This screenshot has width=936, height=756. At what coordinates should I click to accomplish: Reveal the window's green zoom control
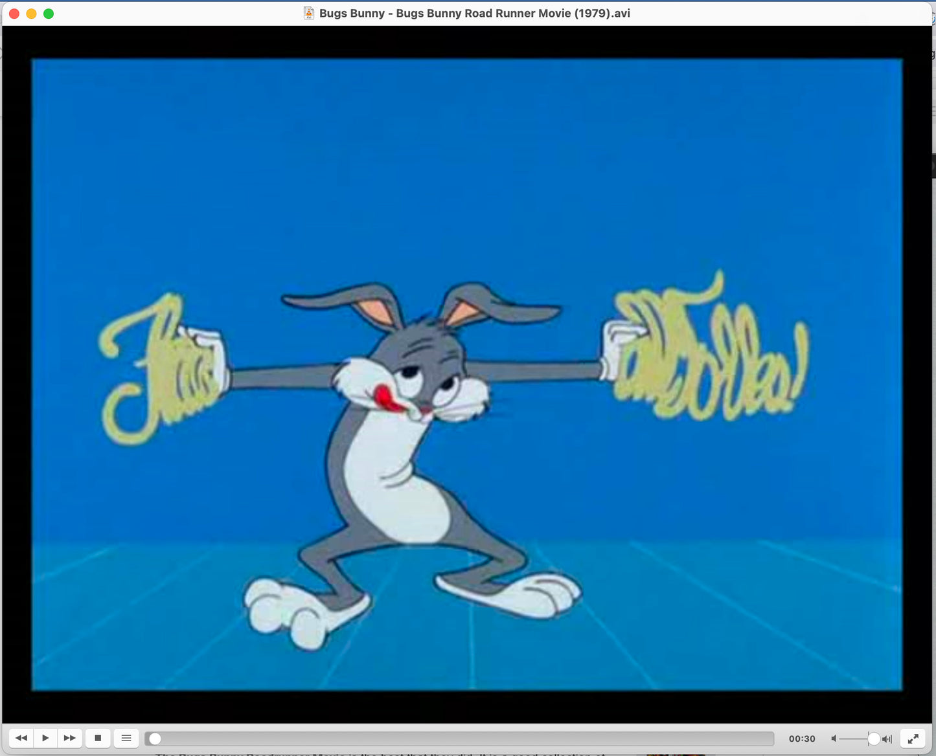[47, 12]
